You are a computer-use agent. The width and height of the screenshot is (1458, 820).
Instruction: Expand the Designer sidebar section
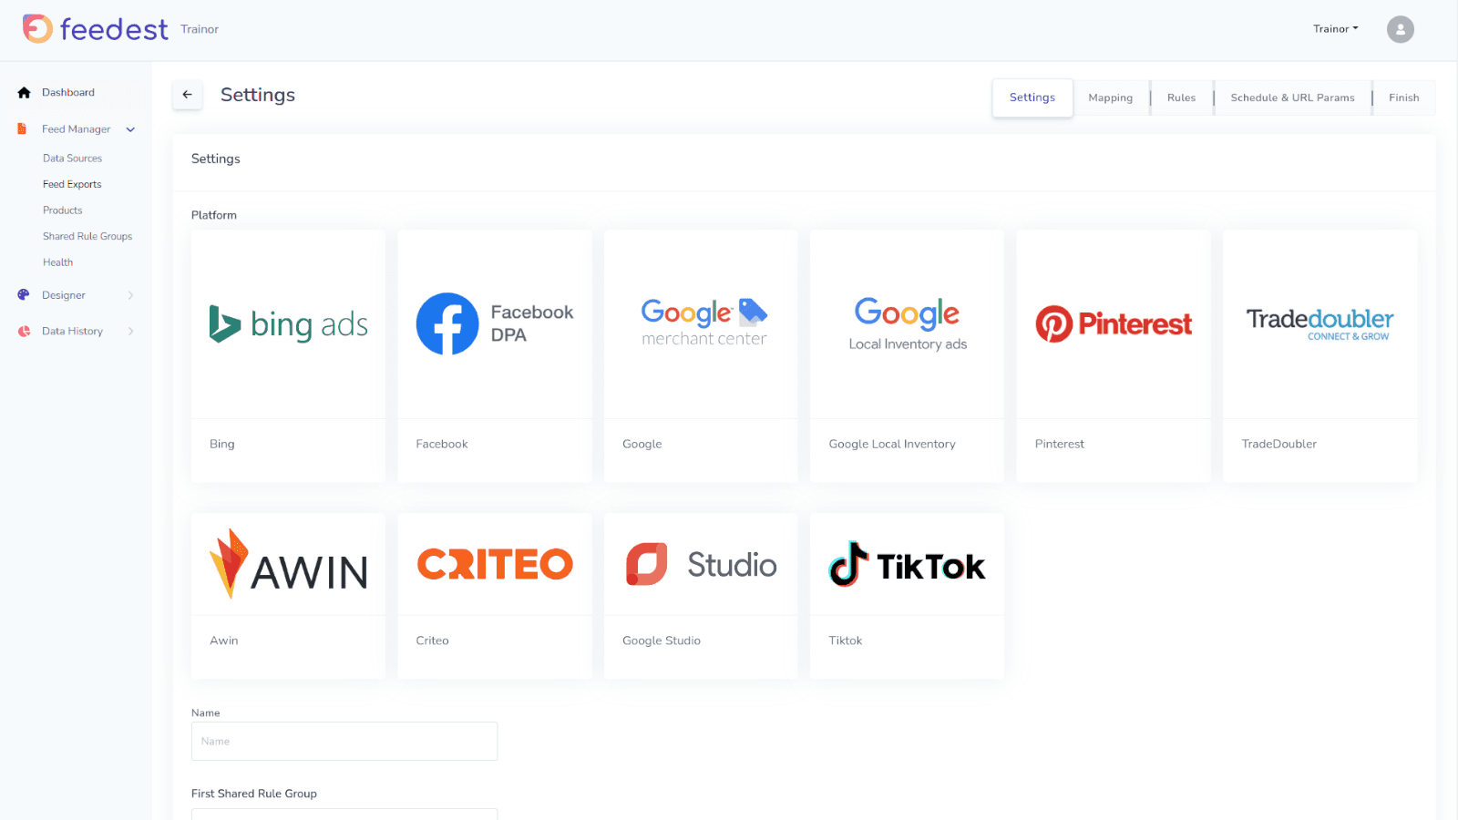pos(130,295)
